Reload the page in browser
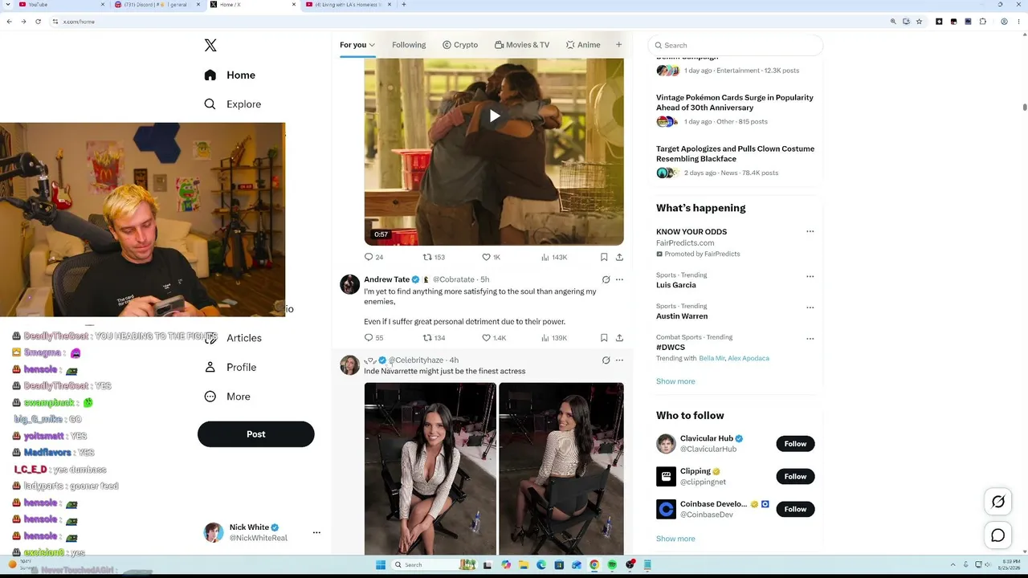This screenshot has width=1028, height=578. [38, 22]
